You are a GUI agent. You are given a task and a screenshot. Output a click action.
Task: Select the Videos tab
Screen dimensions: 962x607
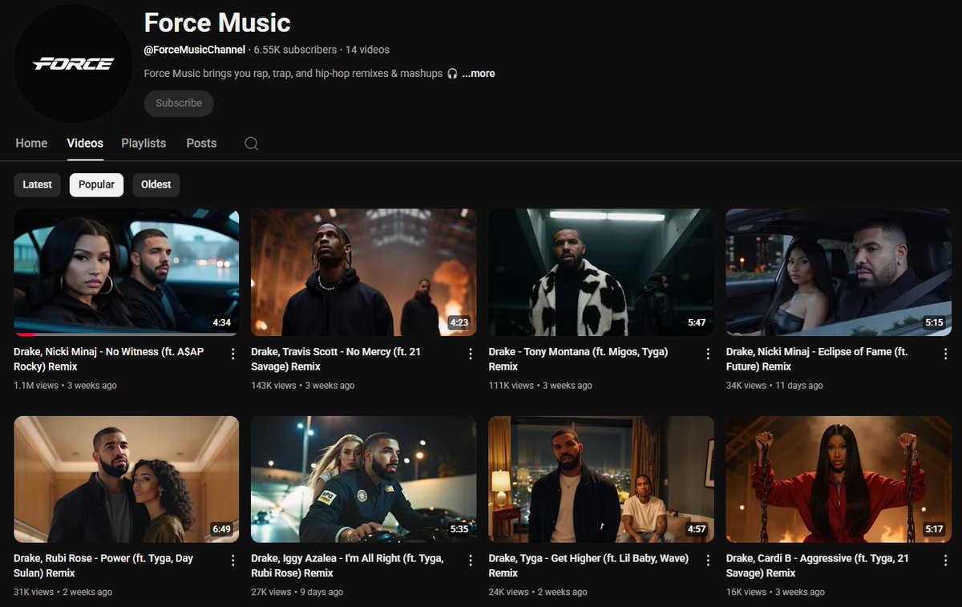tap(85, 144)
